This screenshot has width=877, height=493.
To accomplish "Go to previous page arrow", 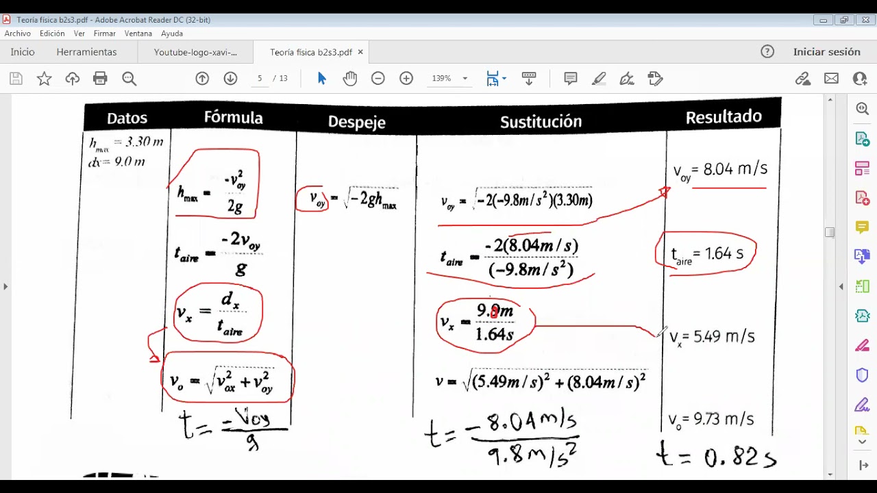I will (202, 79).
